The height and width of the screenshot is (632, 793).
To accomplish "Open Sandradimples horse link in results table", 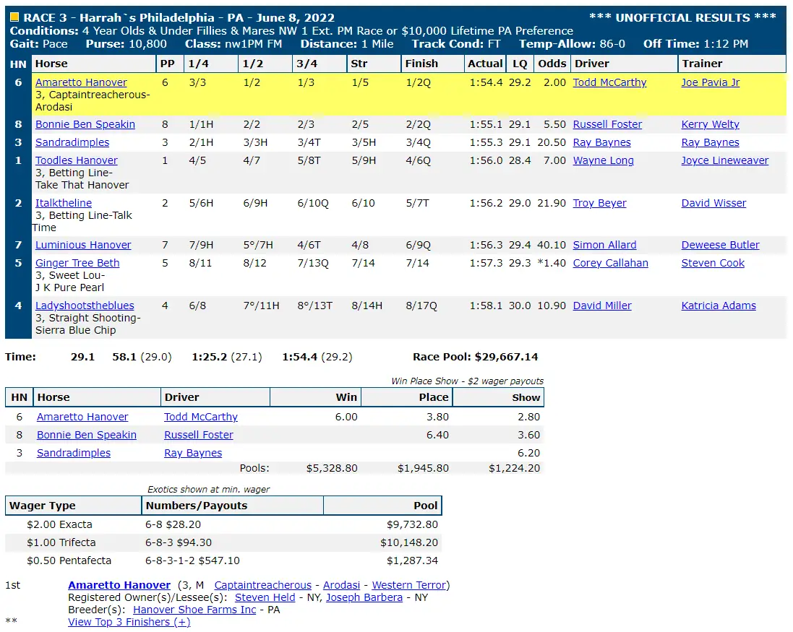I will click(x=72, y=142).
